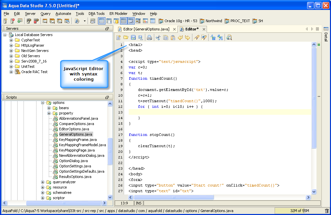Click the Redo arrow icon
This screenshot has width=331, height=215.
click(x=187, y=38)
